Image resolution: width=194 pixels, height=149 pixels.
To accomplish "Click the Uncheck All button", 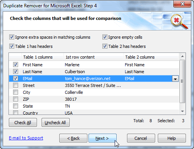I will point(55,123).
